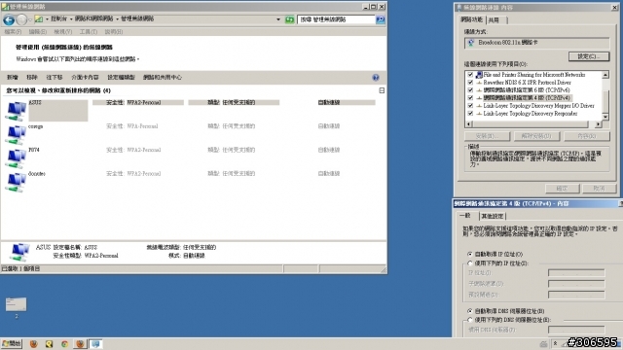The height and width of the screenshot is (350, 623).
Task: Toggle the TCP/IPv6 protocol checkbox
Action: [x=470, y=90]
